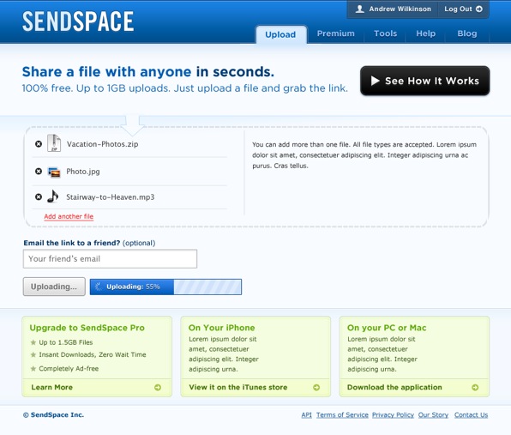This screenshot has height=435, width=511.
Task: Click the spinner icon in upload progress bar
Action: pyautogui.click(x=99, y=287)
